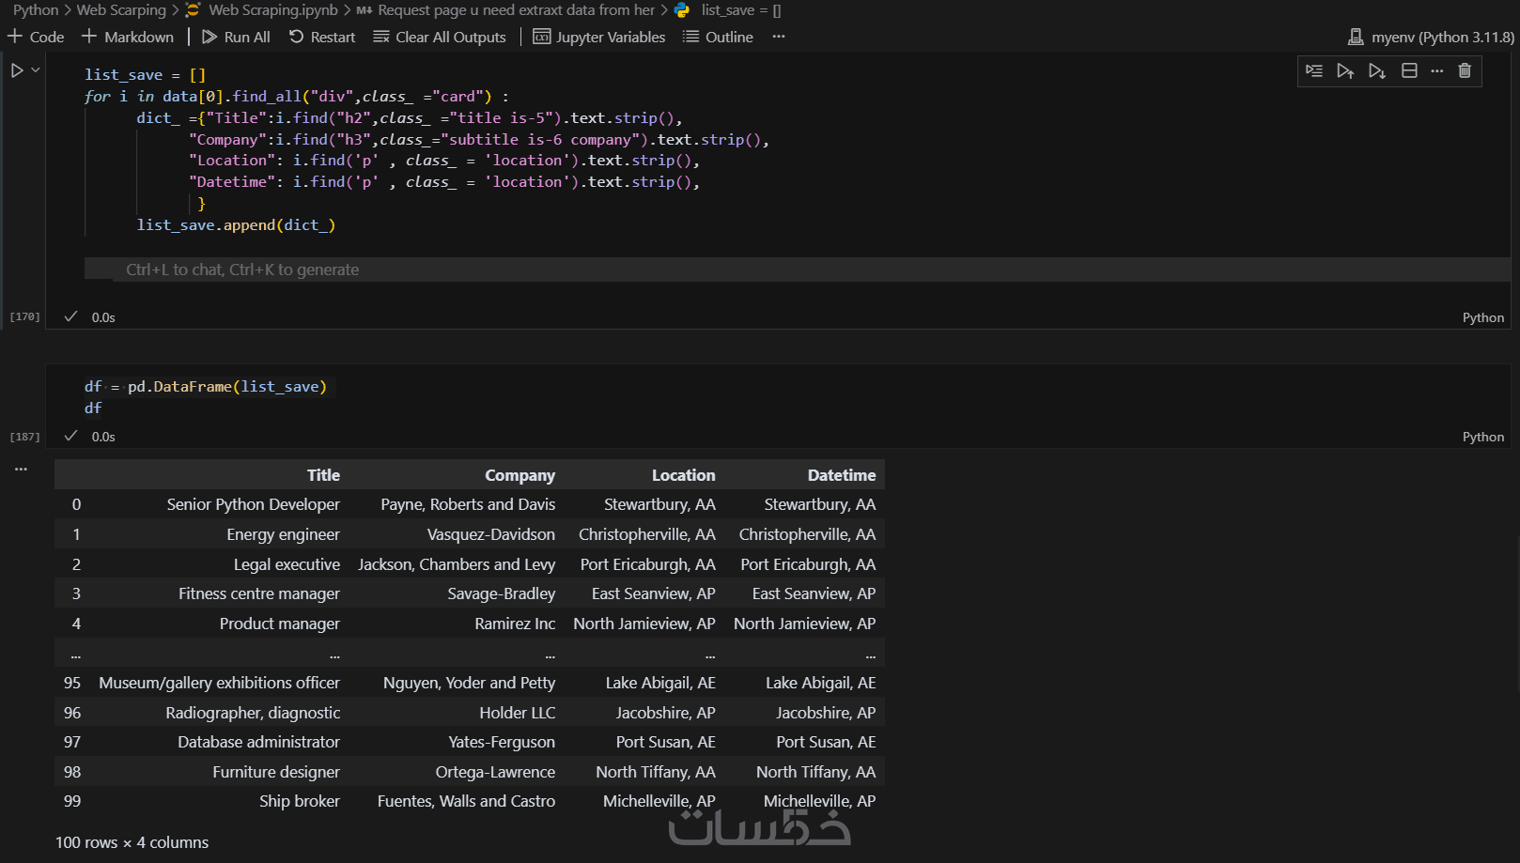Show the notebook Outline
Screen dimensions: 1520x863
tap(718, 37)
